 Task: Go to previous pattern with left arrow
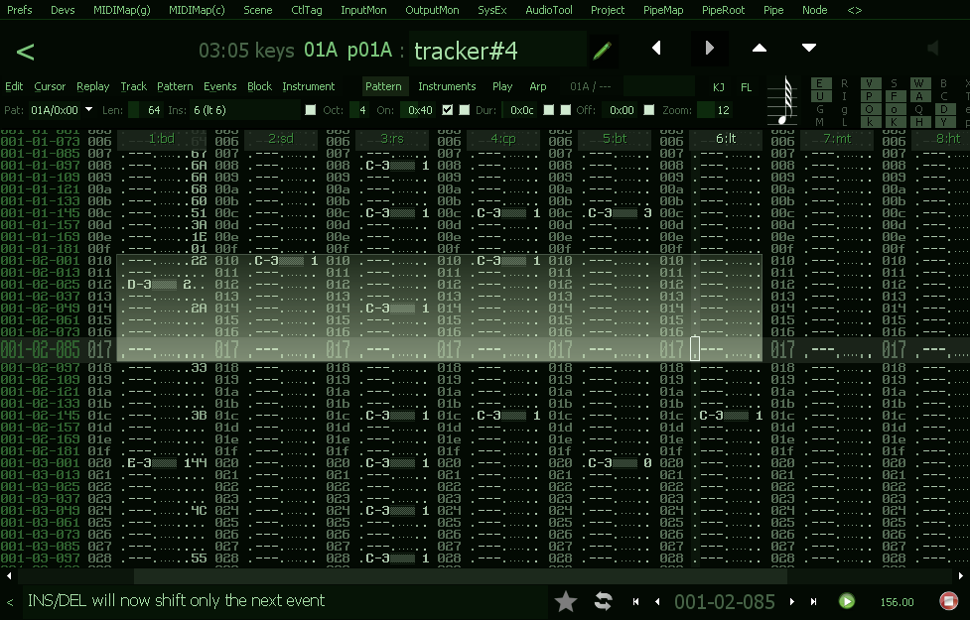[656, 48]
